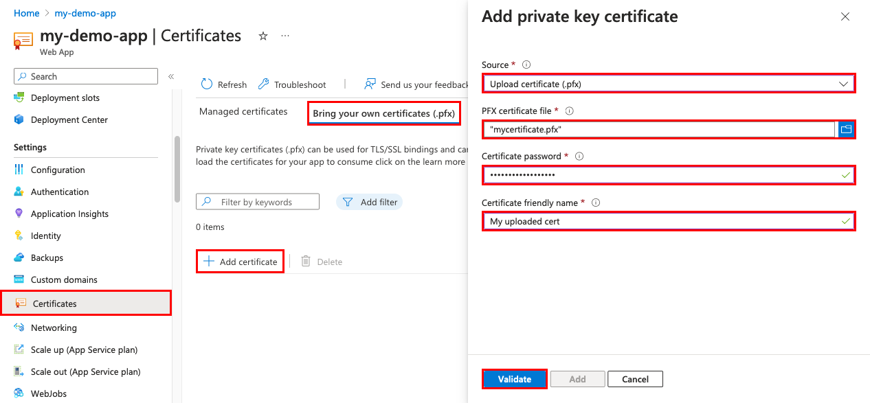Cancel the Add private key certificate panel
This screenshot has height=403, width=870.
point(634,378)
